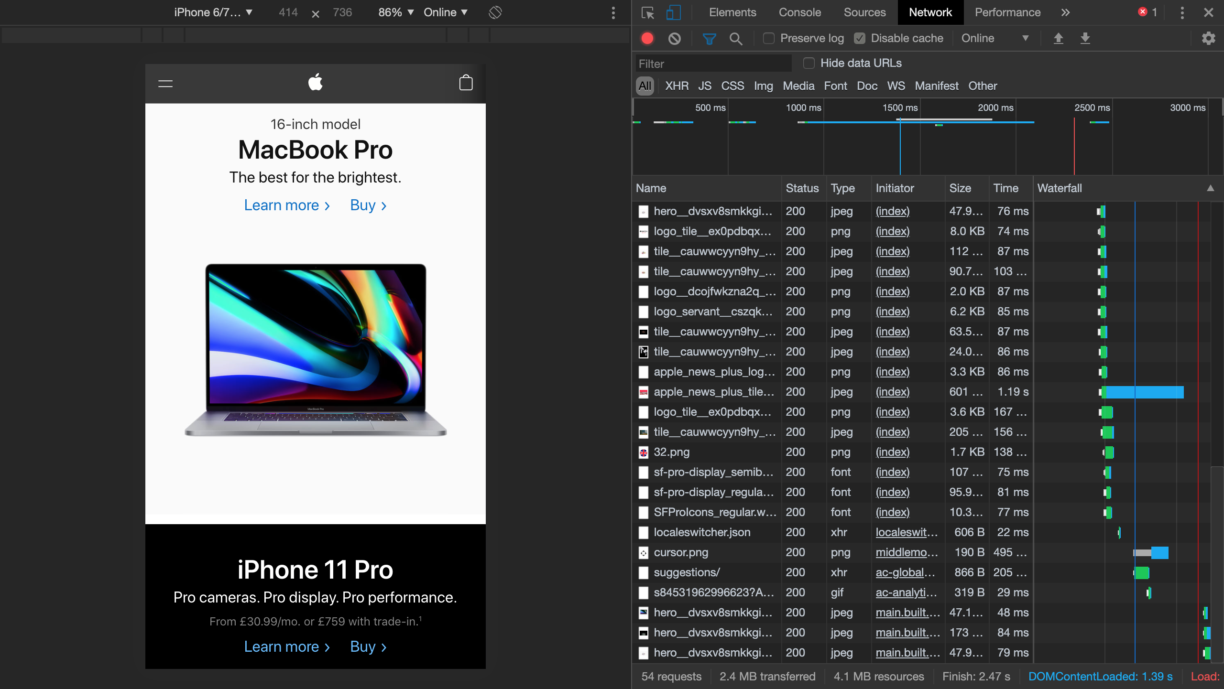The width and height of the screenshot is (1224, 689).
Task: Click the device height 736 field
Action: click(x=342, y=12)
